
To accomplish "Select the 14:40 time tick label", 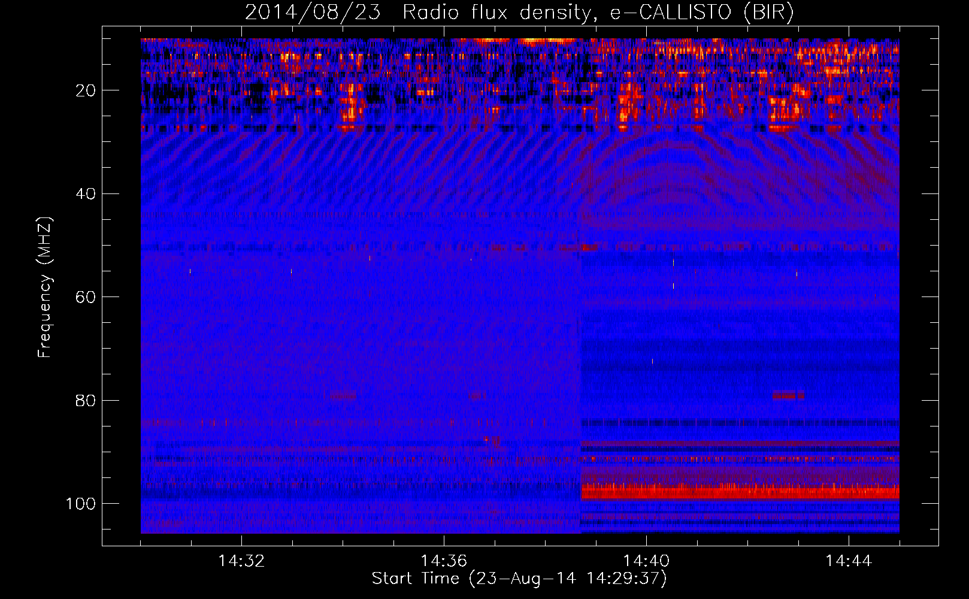I will [646, 561].
